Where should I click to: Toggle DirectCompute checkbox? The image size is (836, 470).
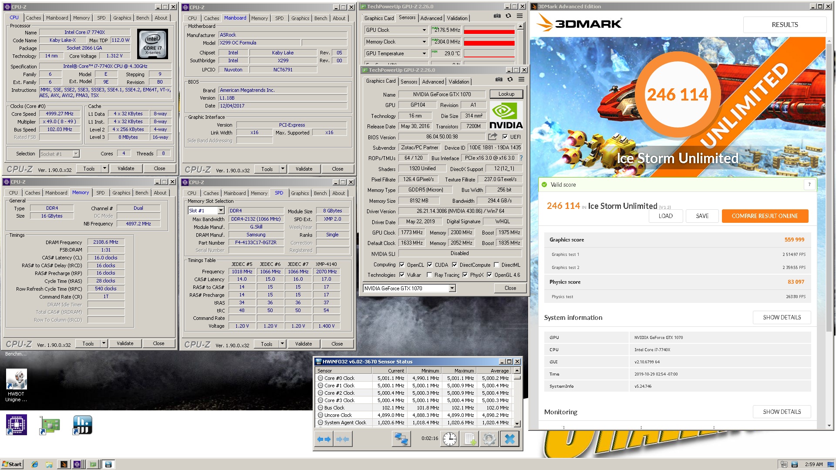pos(455,265)
